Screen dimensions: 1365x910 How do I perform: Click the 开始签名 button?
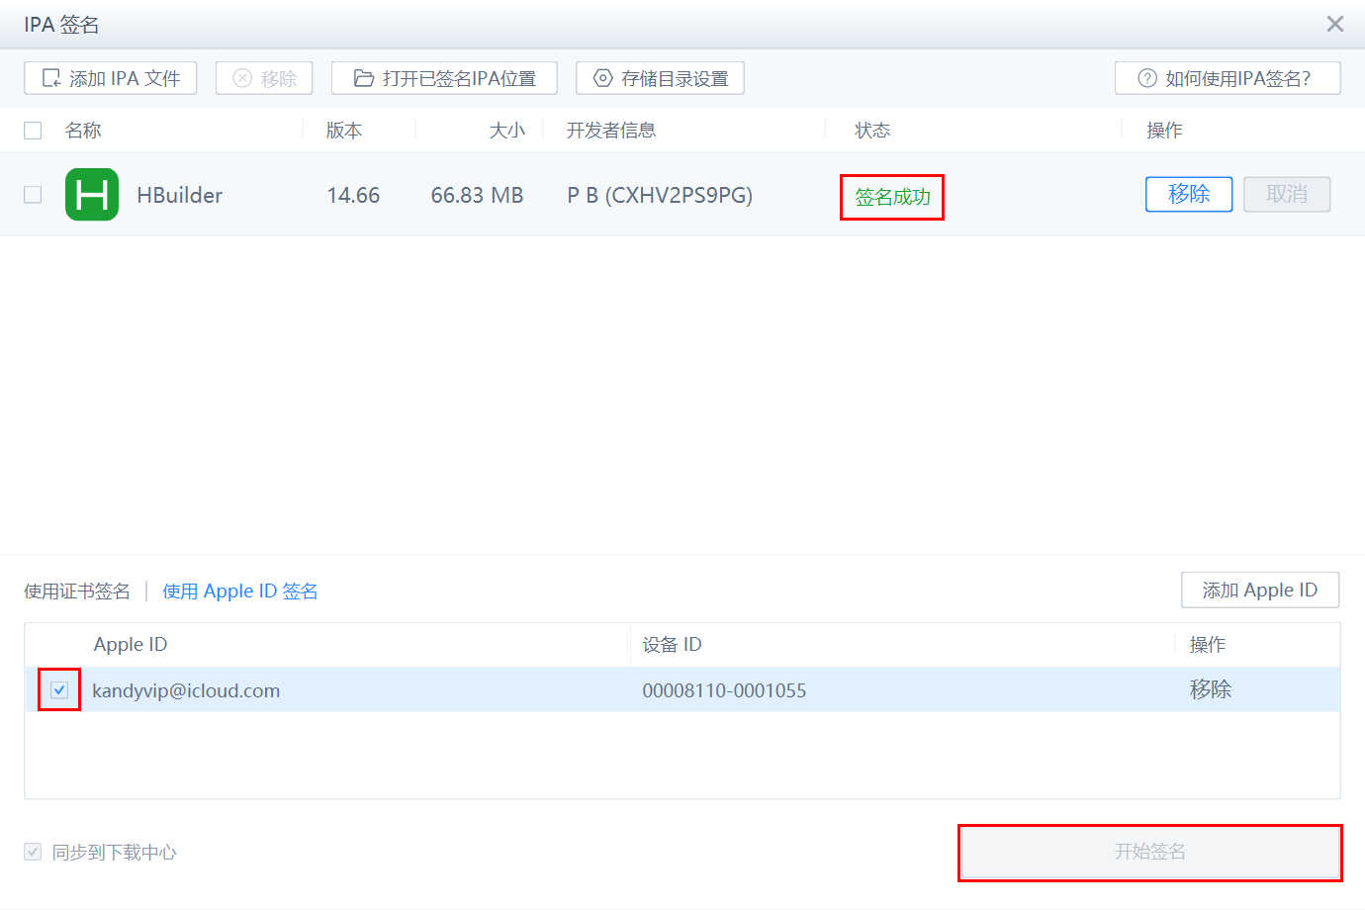click(x=1150, y=852)
